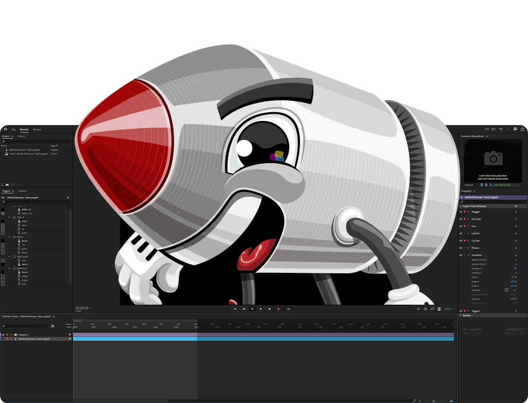Click the plus icon in the Triggers panel
The height and width of the screenshot is (403, 528).
tap(68, 197)
